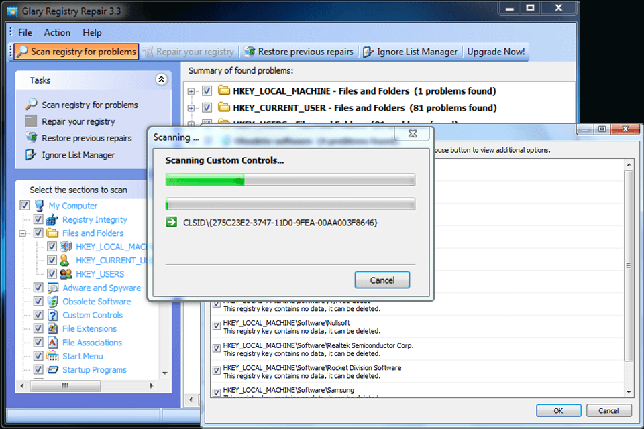The height and width of the screenshot is (429, 644).
Task: Toggle HKEY_LOCAL_MACHINE summary results checkbox
Action: pyautogui.click(x=207, y=90)
